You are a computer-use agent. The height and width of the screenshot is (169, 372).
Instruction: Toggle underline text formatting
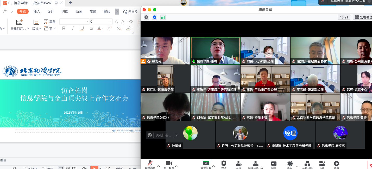click(x=82, y=29)
